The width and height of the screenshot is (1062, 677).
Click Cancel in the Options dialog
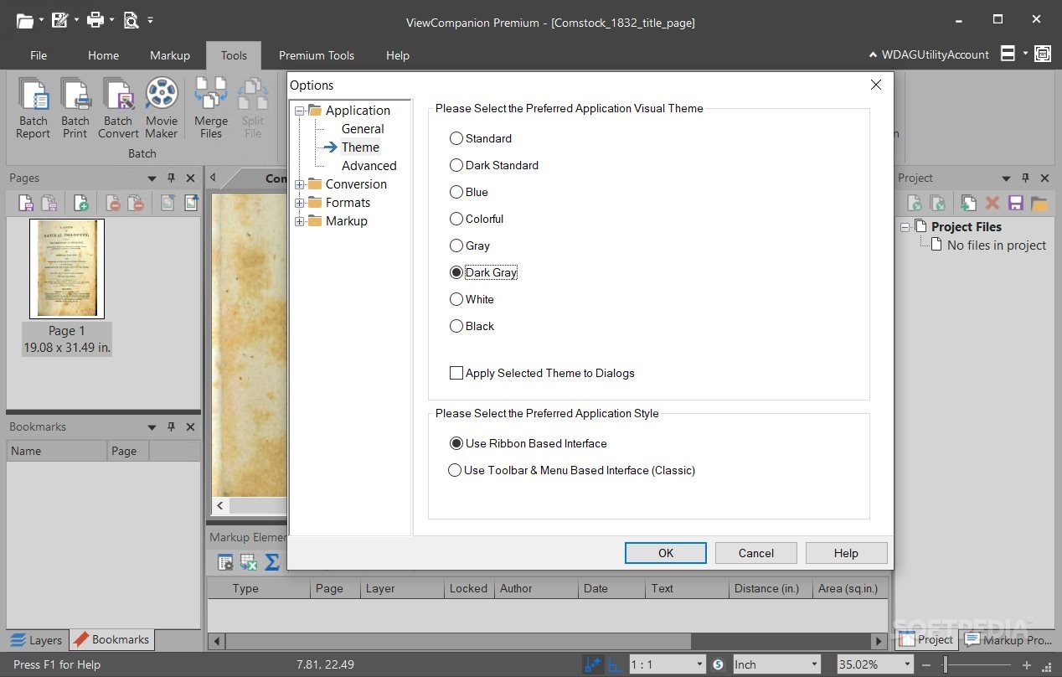click(756, 553)
